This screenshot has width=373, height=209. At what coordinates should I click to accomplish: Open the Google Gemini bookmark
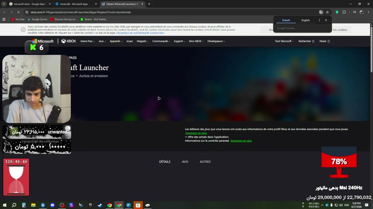[37, 19]
